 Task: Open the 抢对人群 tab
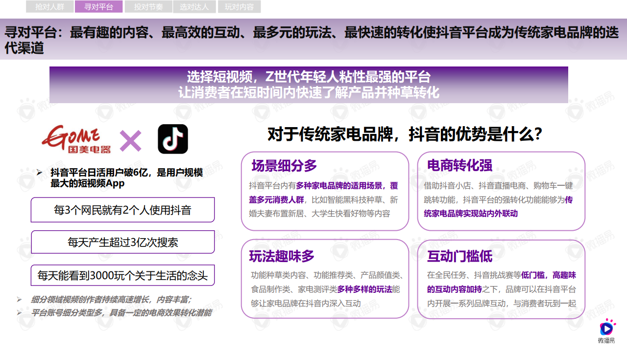(49, 7)
